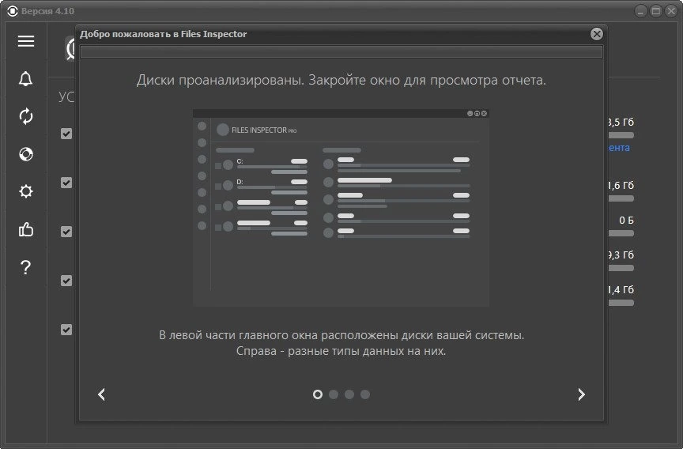Minimize the main application window
Screen dimensions: 683x449
tap(640, 11)
